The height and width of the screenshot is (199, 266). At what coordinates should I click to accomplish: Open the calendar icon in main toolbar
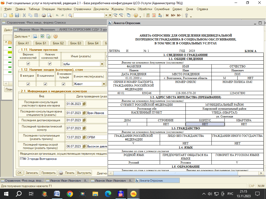point(154,16)
